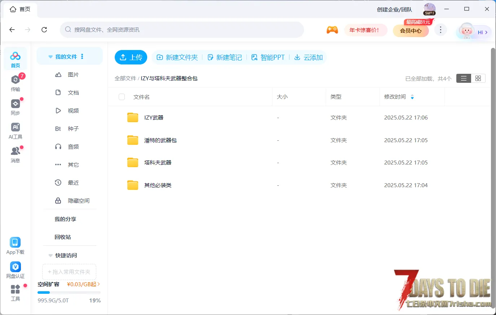Viewport: 496px width, 315px height.
Task: Click date 2025.05.22 17:06
Action: 406,117
